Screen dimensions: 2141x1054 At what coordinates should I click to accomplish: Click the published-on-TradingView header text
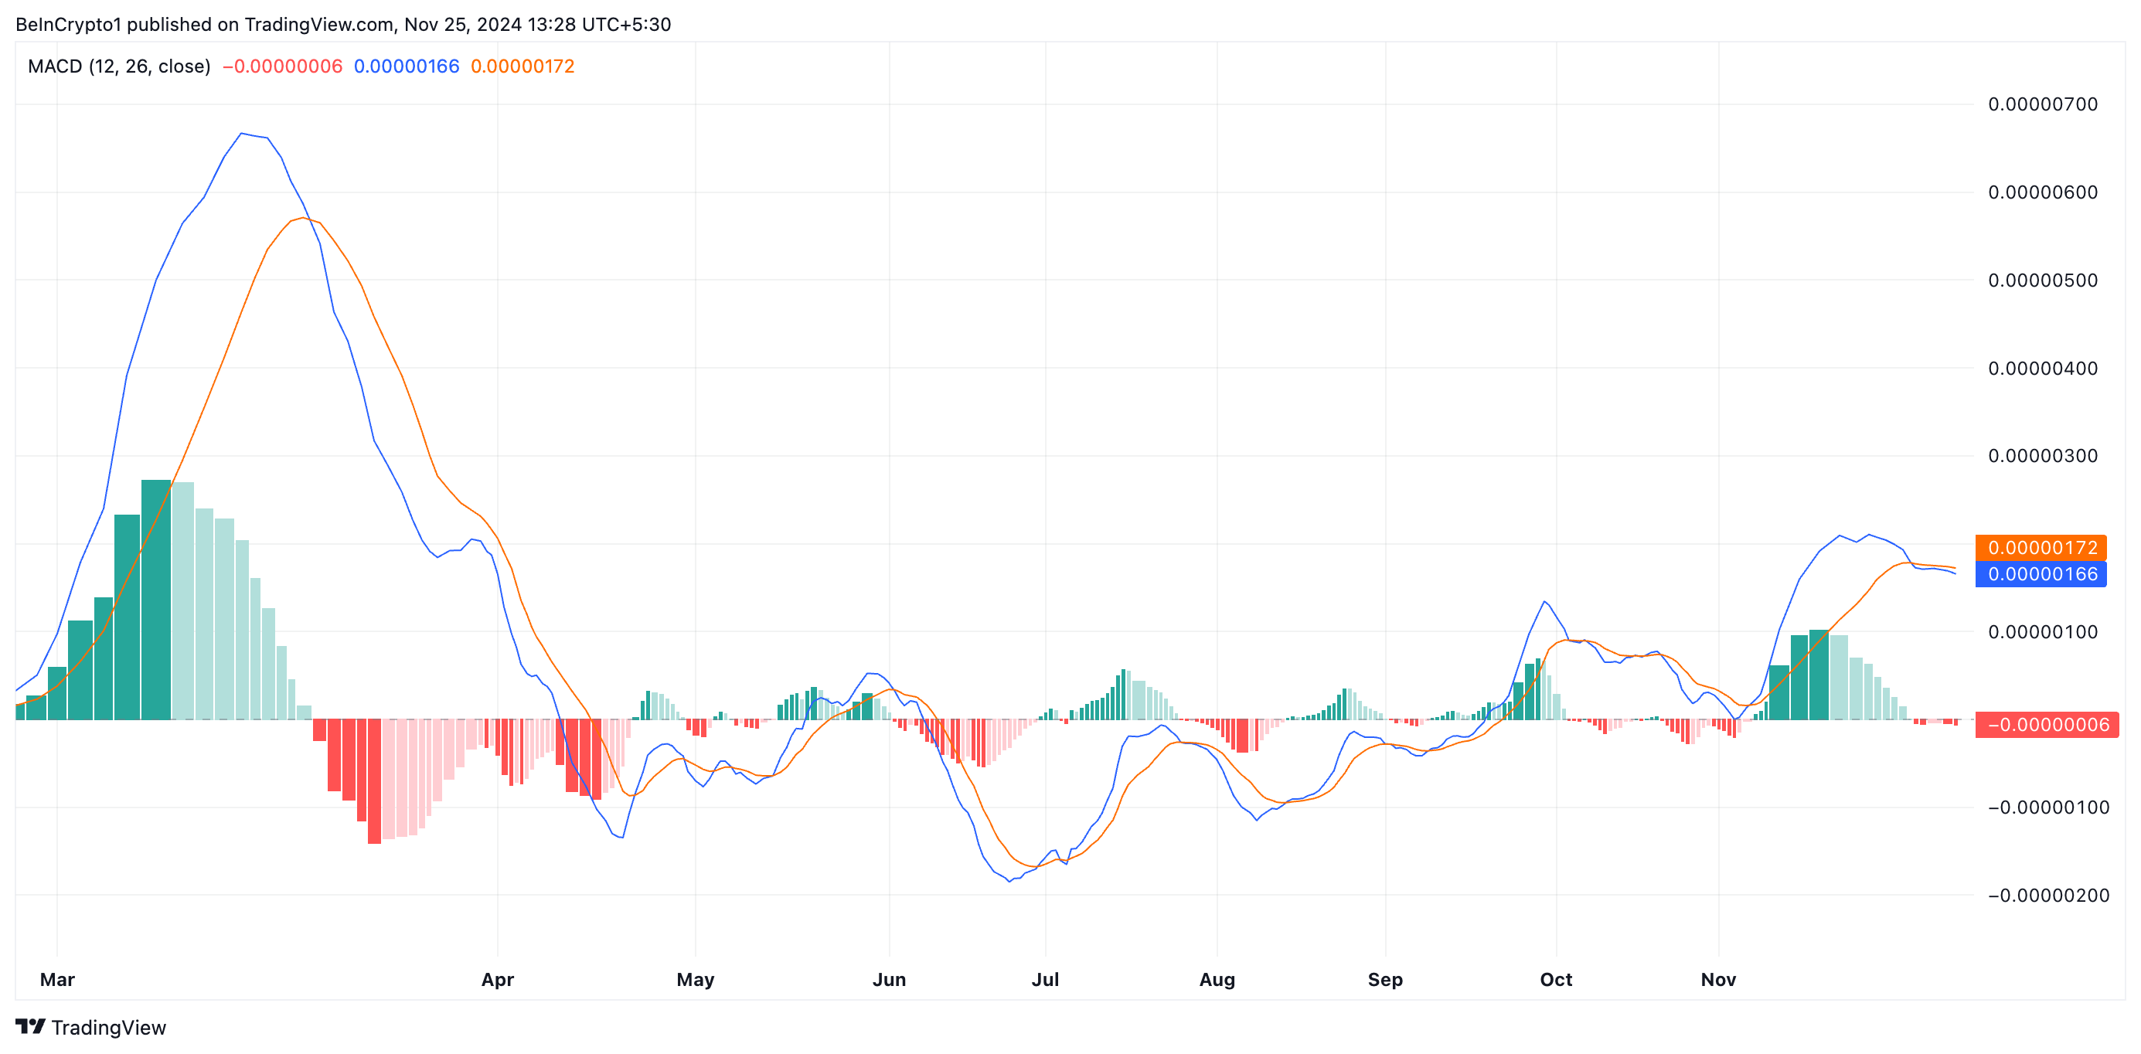(342, 24)
